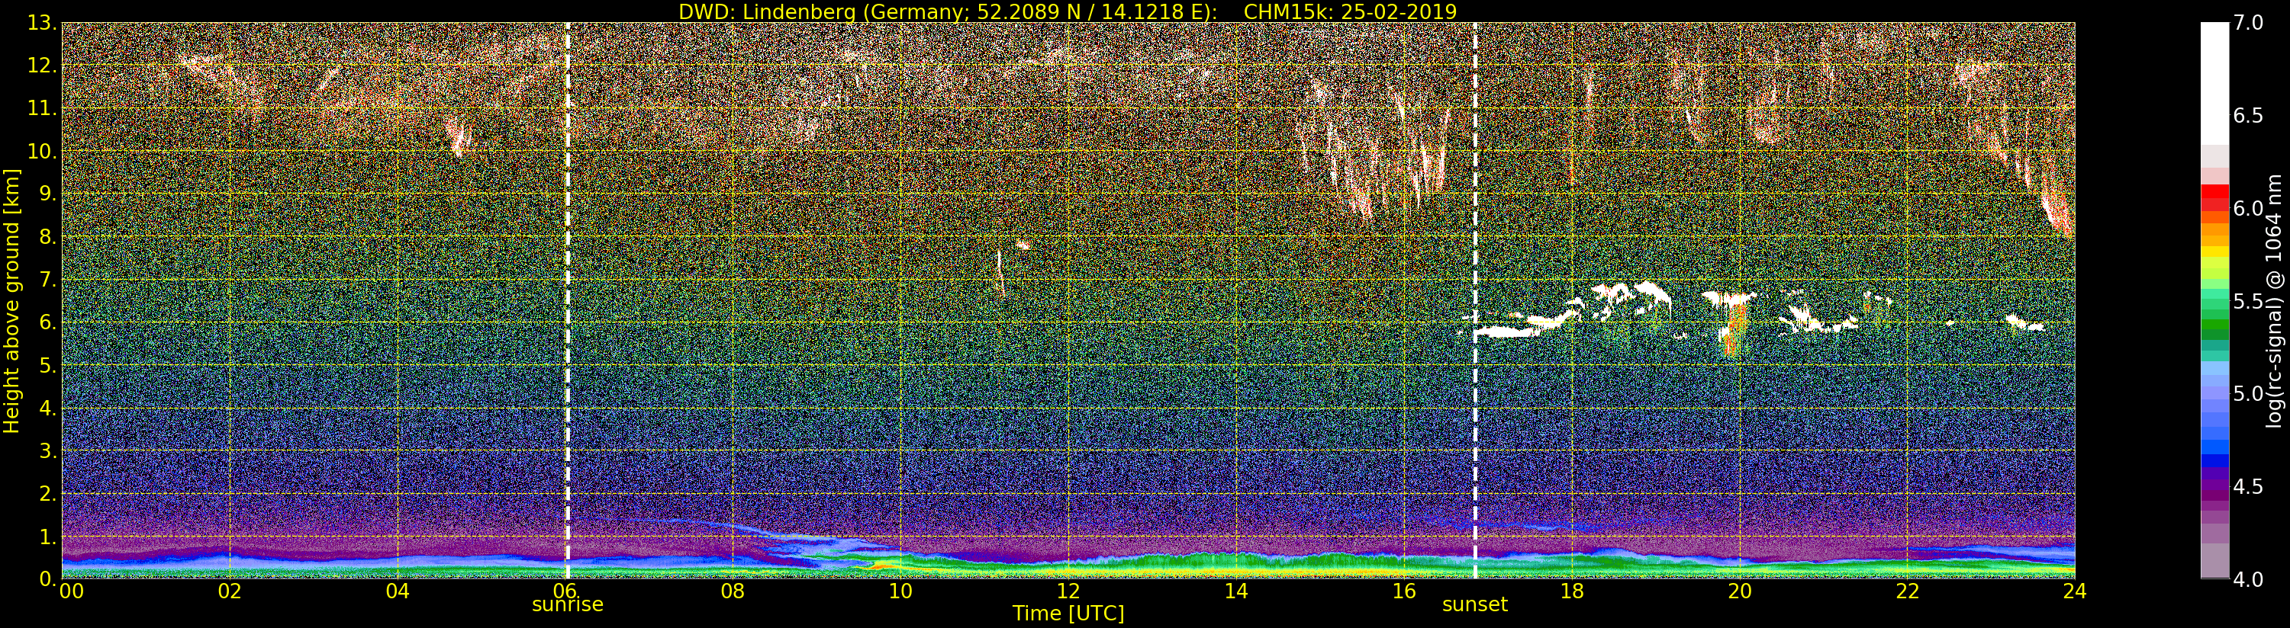This screenshot has width=2290, height=628.
Task: Select the "CHM15k: 25-02-2019" text in the title
Action: tap(1351, 11)
